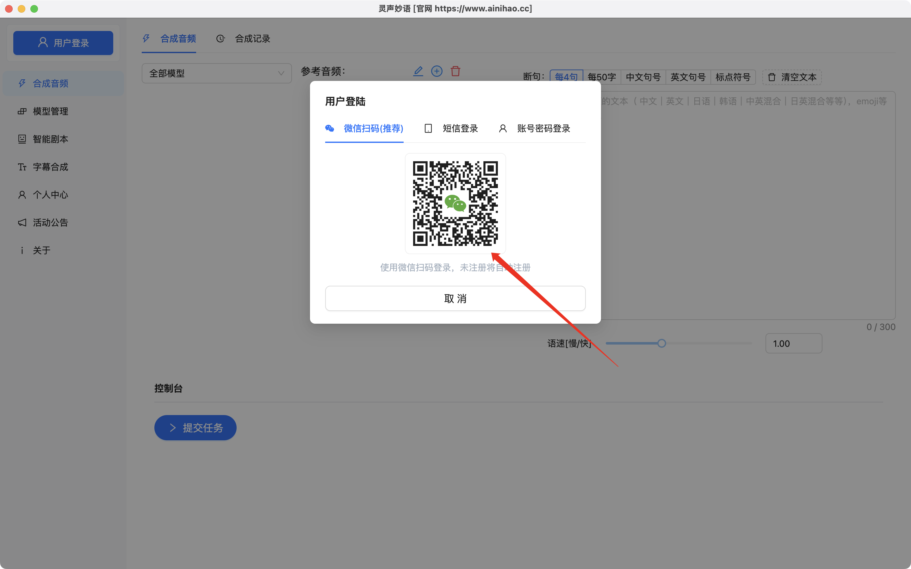Click the text input area behind dialog
Image resolution: width=911 pixels, height=569 pixels.
(x=748, y=205)
